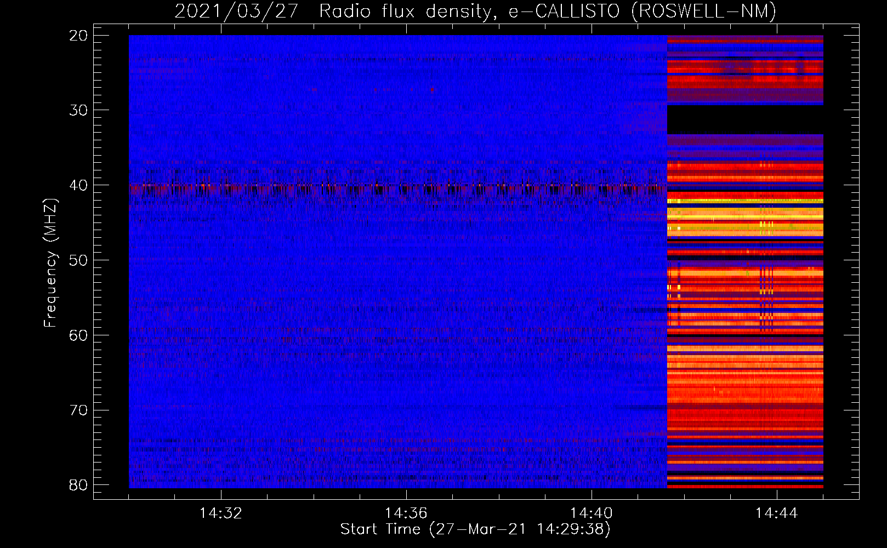Click the 'e-CALLISTO (ROSWELL-NM)' station label
This screenshot has width=887, height=548.
tap(642, 12)
